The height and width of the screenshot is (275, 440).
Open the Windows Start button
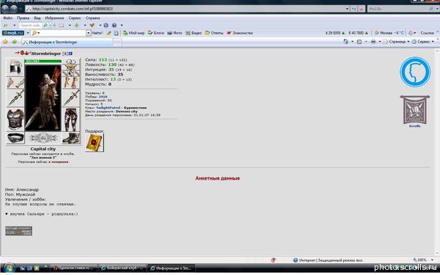pos(9,268)
